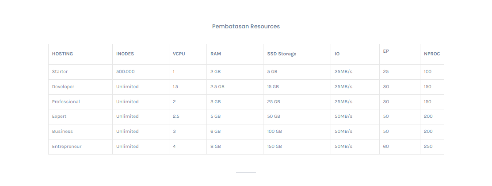The width and height of the screenshot is (492, 186).
Task: Click the IO column header
Action: coord(337,54)
